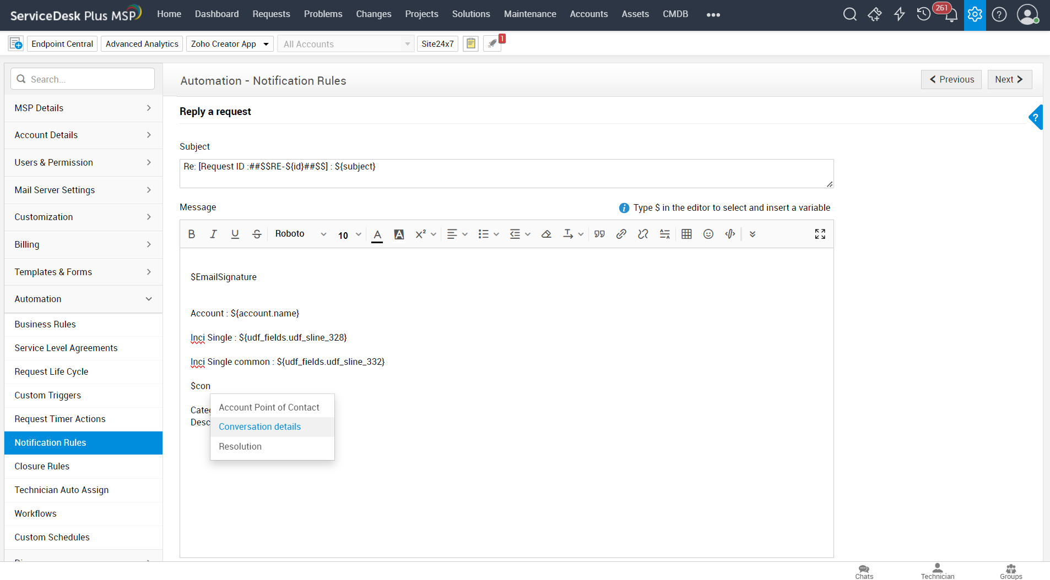Collapse the Automation section

(x=83, y=299)
